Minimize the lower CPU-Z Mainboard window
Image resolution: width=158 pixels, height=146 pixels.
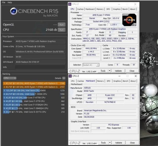pyautogui.click(x=120, y=76)
